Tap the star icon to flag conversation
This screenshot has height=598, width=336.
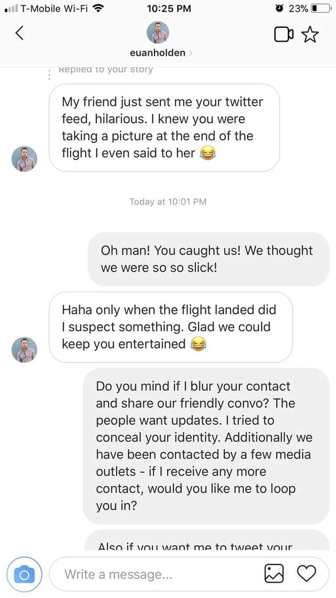tap(310, 35)
